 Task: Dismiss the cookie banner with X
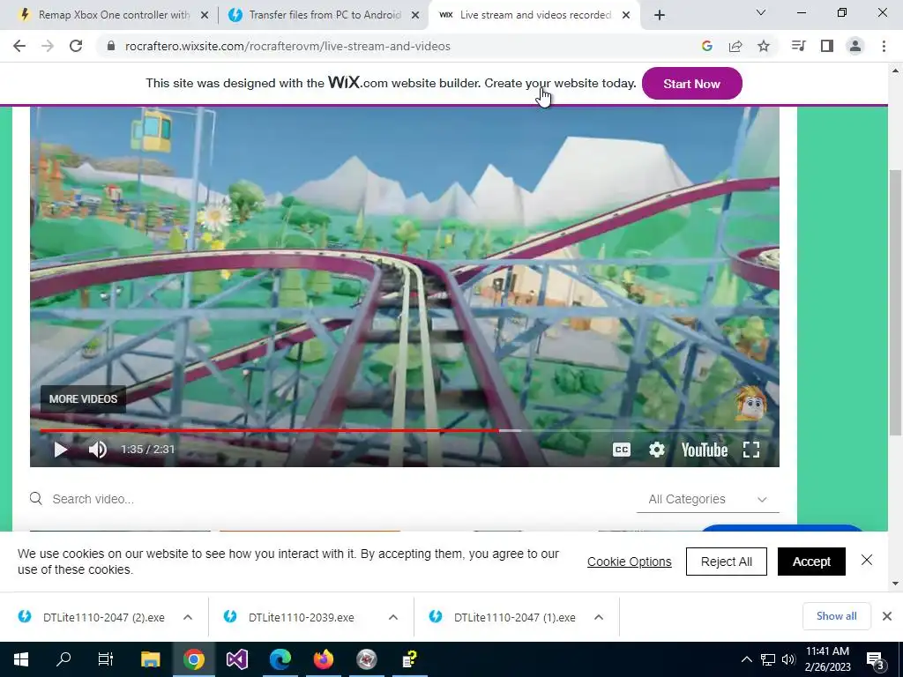pos(866,560)
